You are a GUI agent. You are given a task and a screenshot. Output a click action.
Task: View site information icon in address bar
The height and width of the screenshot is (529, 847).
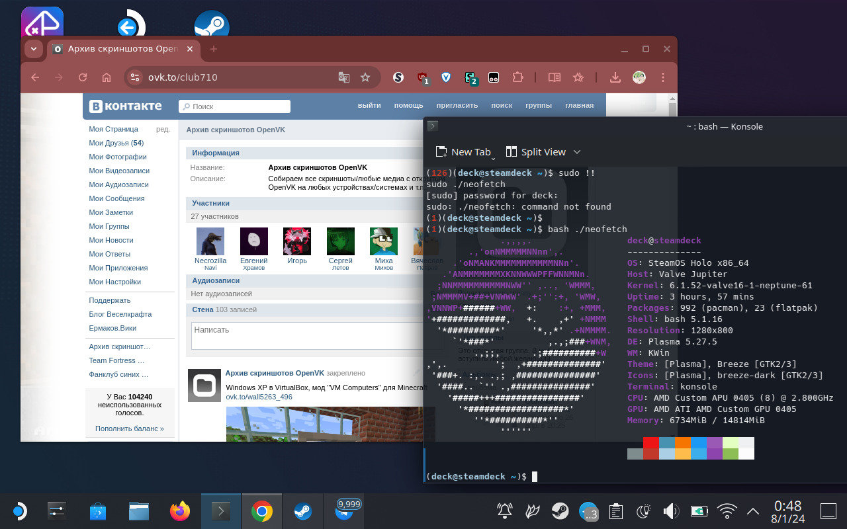135,77
